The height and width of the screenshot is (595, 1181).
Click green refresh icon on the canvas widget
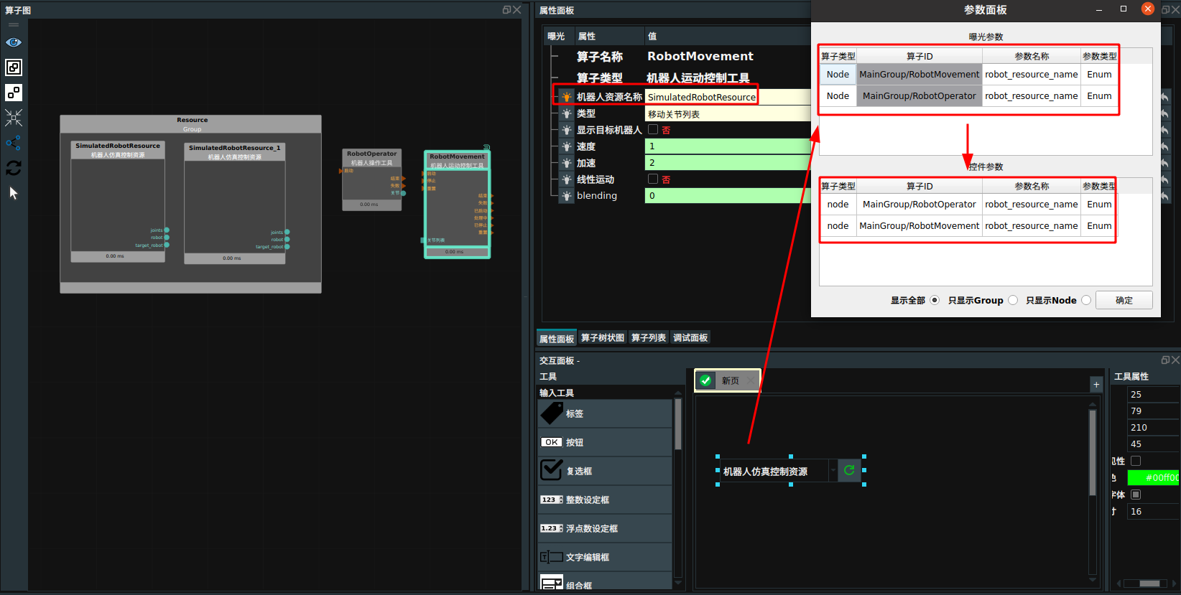point(849,470)
